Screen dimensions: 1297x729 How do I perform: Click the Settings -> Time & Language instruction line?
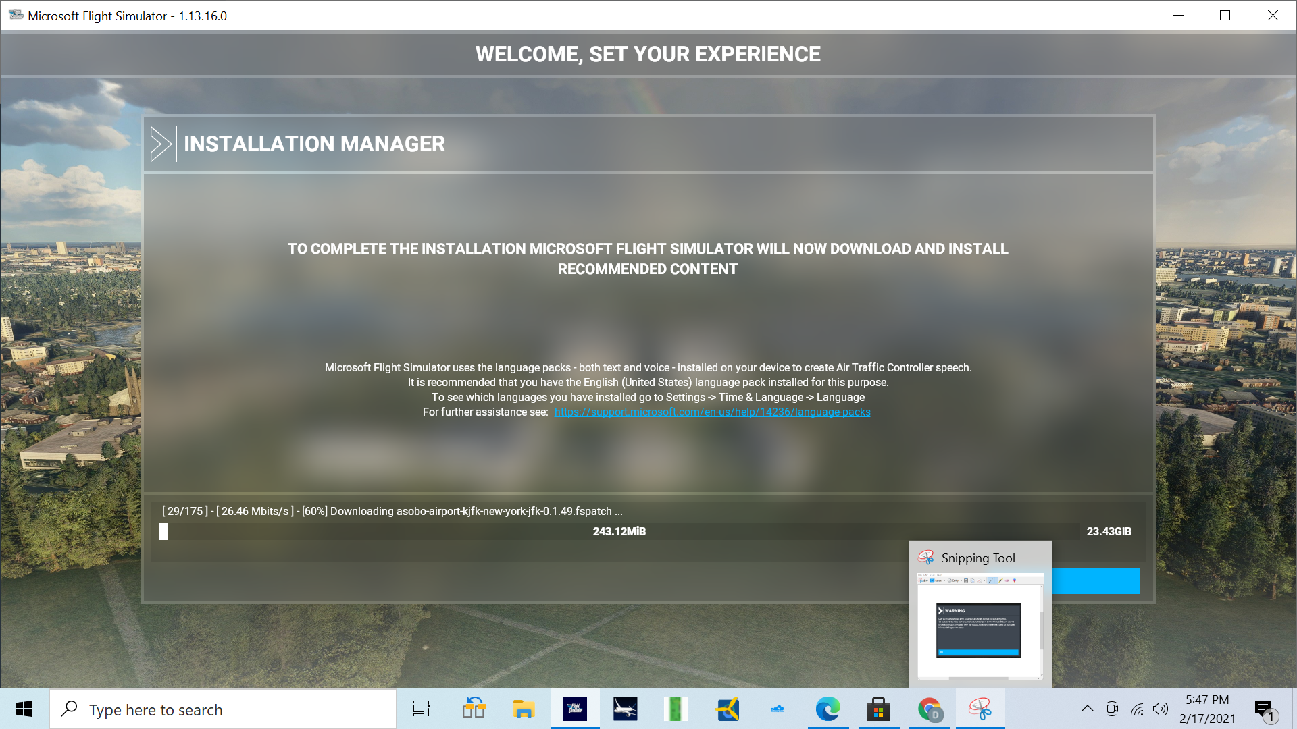coord(648,398)
